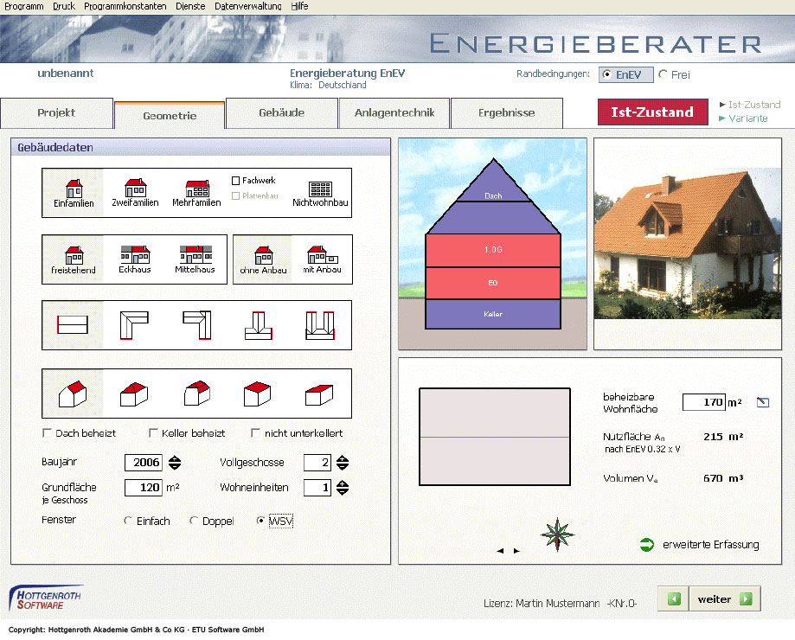
Task: Enable the Keller beheizt checkbox
Action: tap(153, 432)
